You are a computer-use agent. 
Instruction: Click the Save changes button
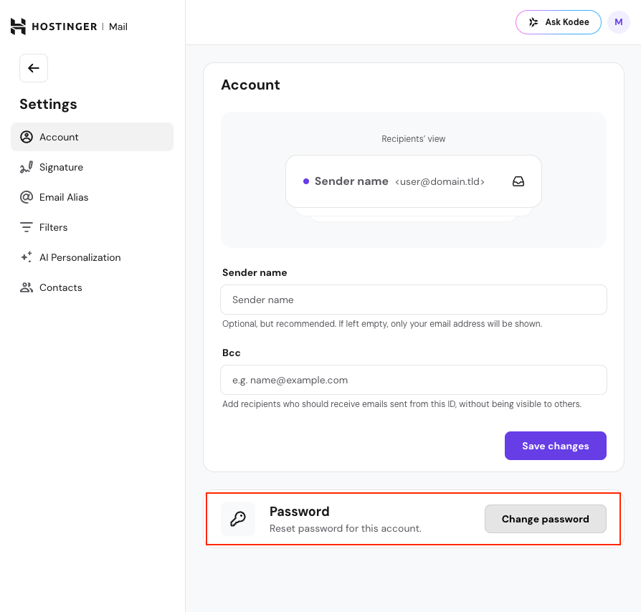tap(555, 445)
